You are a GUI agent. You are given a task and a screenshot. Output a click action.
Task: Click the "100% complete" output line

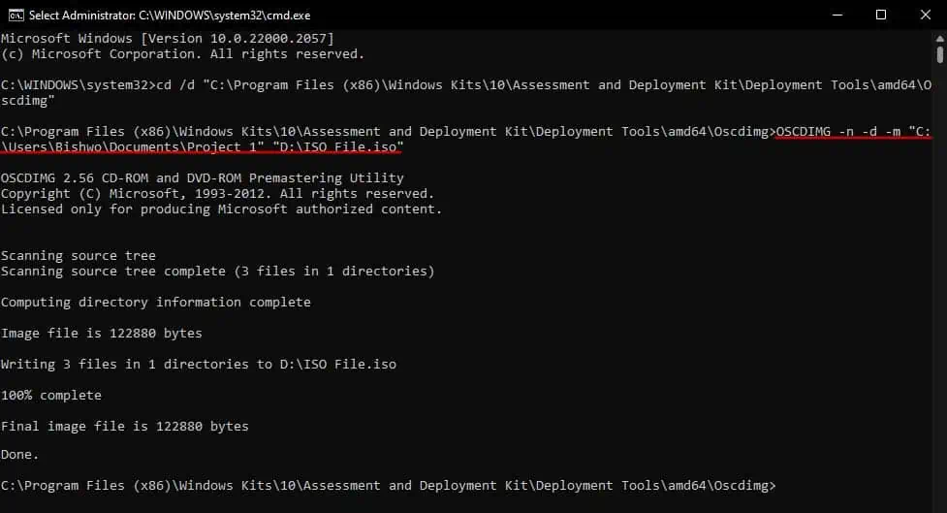coord(50,396)
